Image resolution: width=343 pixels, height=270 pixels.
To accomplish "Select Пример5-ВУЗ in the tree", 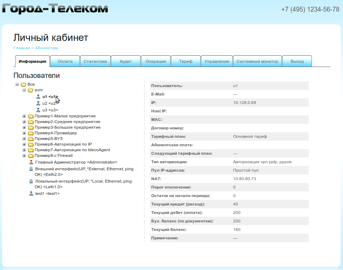I will click(x=48, y=139).
